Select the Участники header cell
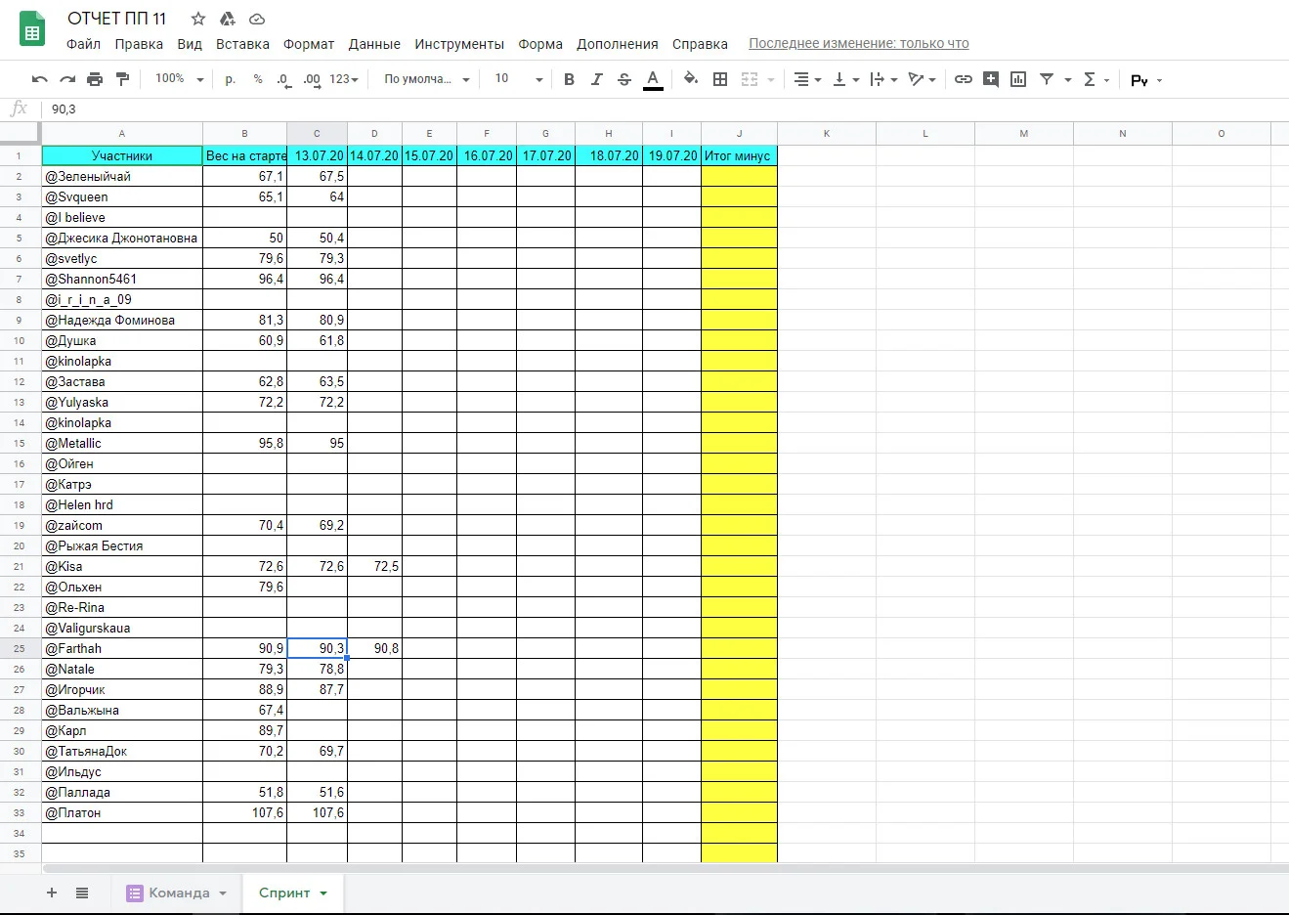 [x=122, y=155]
